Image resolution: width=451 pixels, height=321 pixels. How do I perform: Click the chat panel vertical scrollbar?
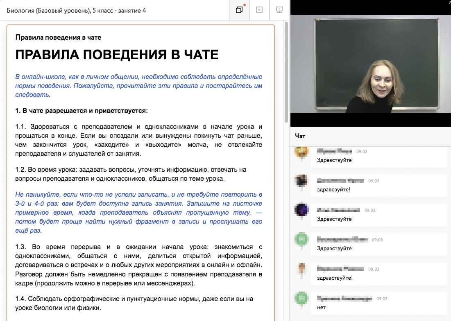[x=449, y=225]
